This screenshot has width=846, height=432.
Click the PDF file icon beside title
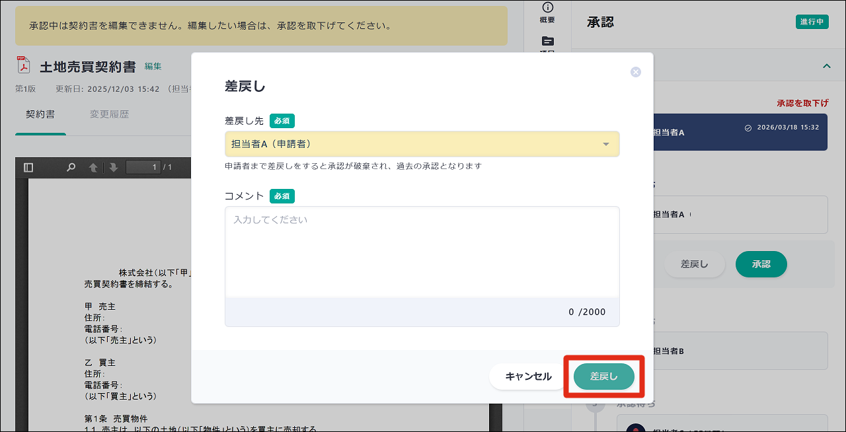[24, 65]
